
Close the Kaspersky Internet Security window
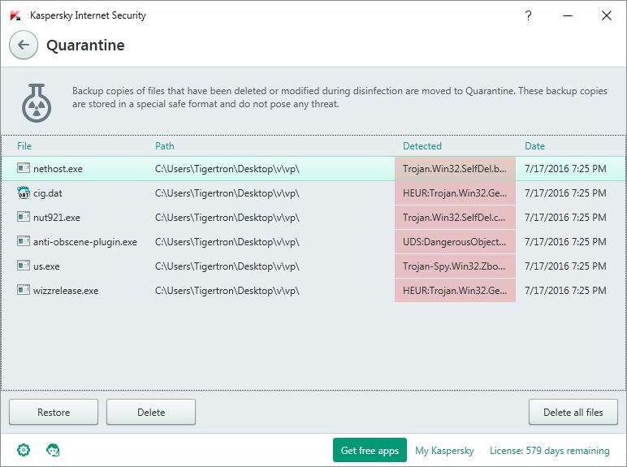point(607,15)
